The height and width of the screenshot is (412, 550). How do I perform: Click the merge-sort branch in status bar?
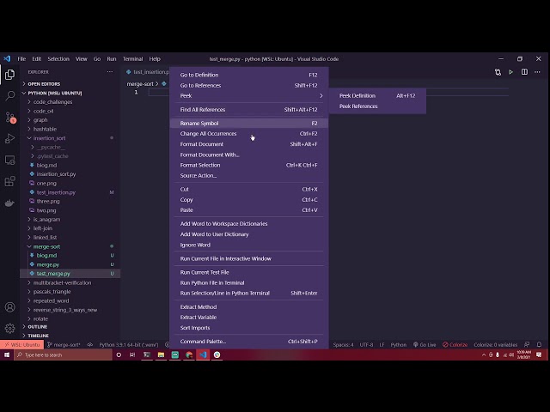click(x=64, y=345)
